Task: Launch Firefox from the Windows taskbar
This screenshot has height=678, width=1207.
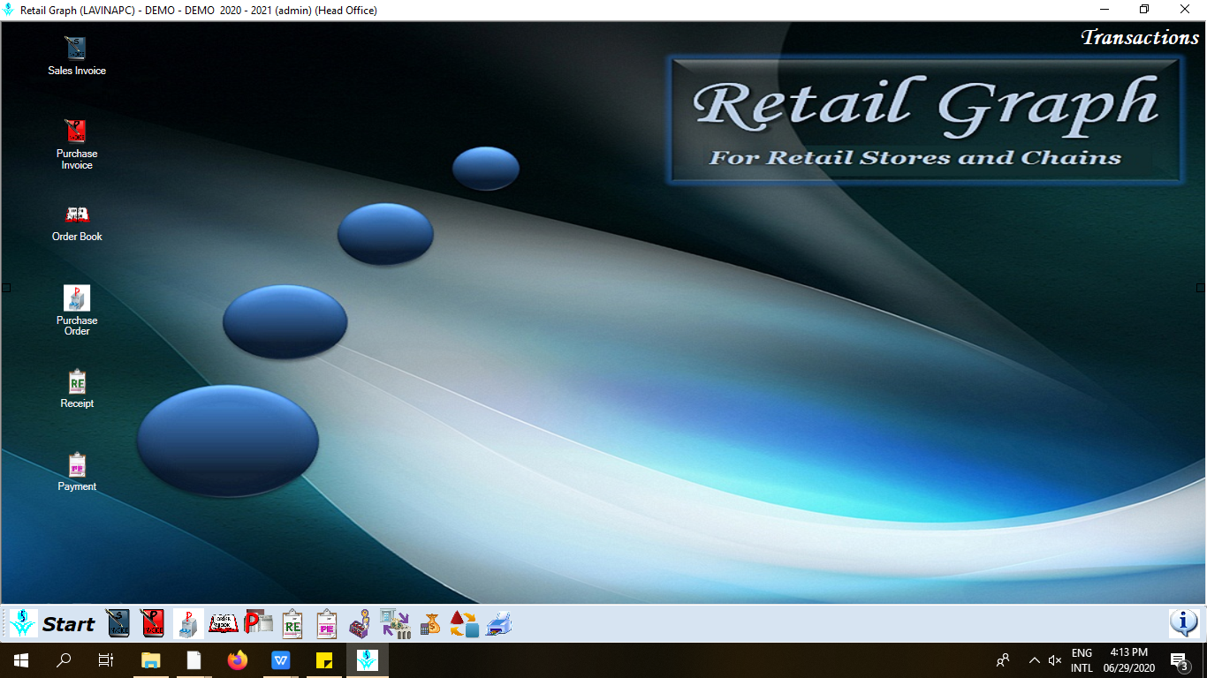Action: pos(238,660)
